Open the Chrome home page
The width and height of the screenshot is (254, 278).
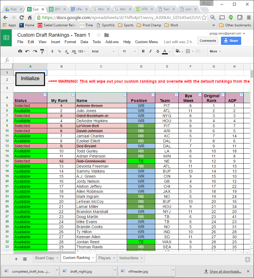coord(30,18)
